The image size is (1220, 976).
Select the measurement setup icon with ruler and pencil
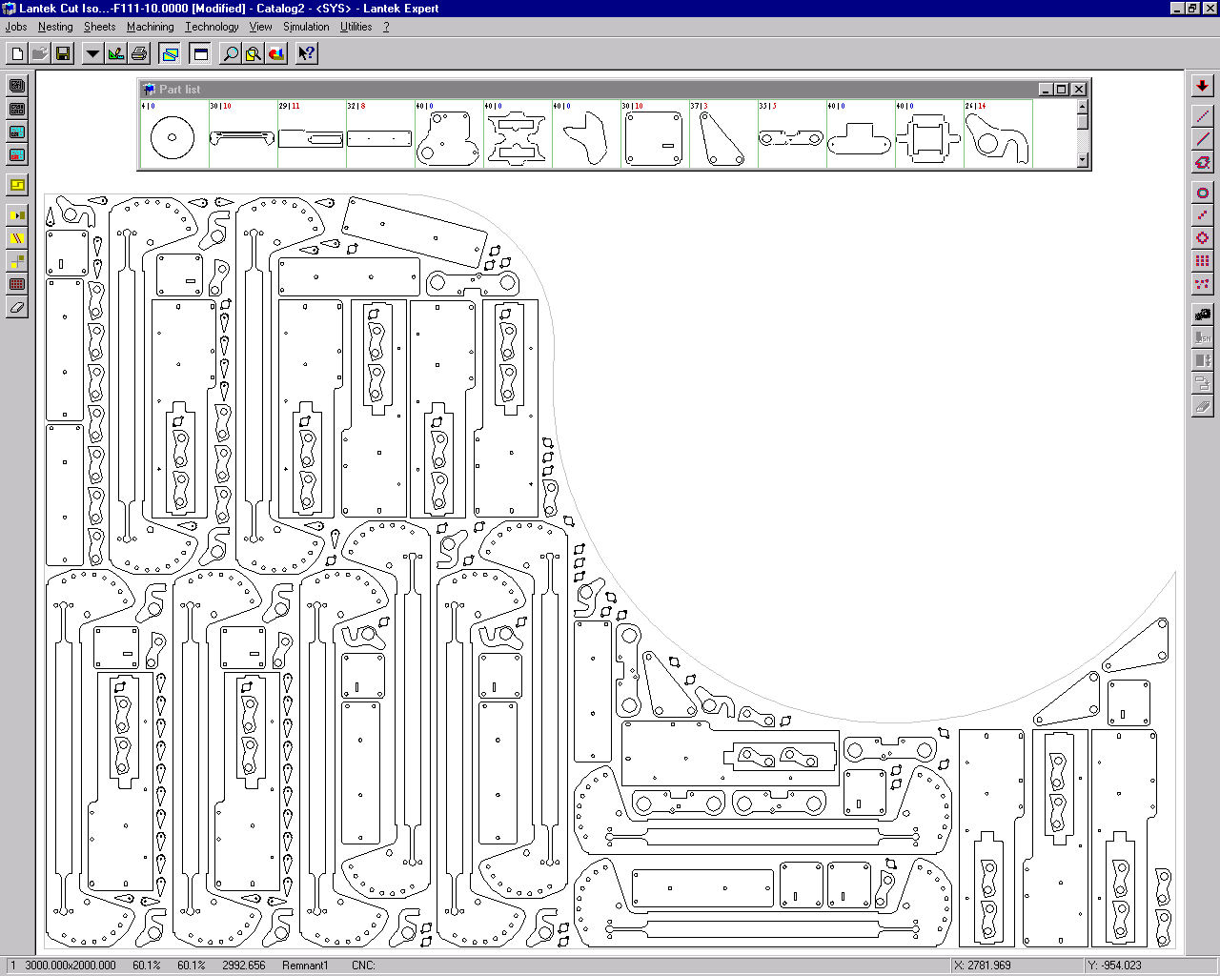115,53
